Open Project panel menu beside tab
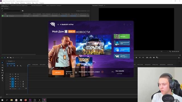The image size is (182, 102). pyautogui.click(x=8, y=5)
